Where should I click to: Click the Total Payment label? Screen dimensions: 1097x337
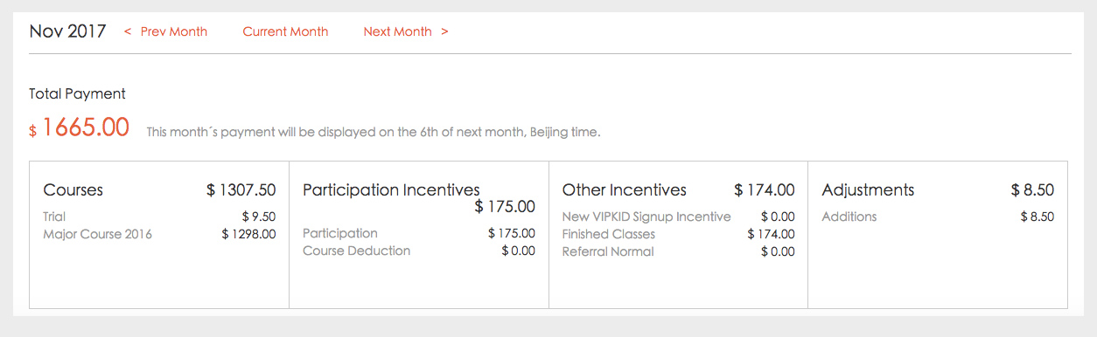point(77,93)
